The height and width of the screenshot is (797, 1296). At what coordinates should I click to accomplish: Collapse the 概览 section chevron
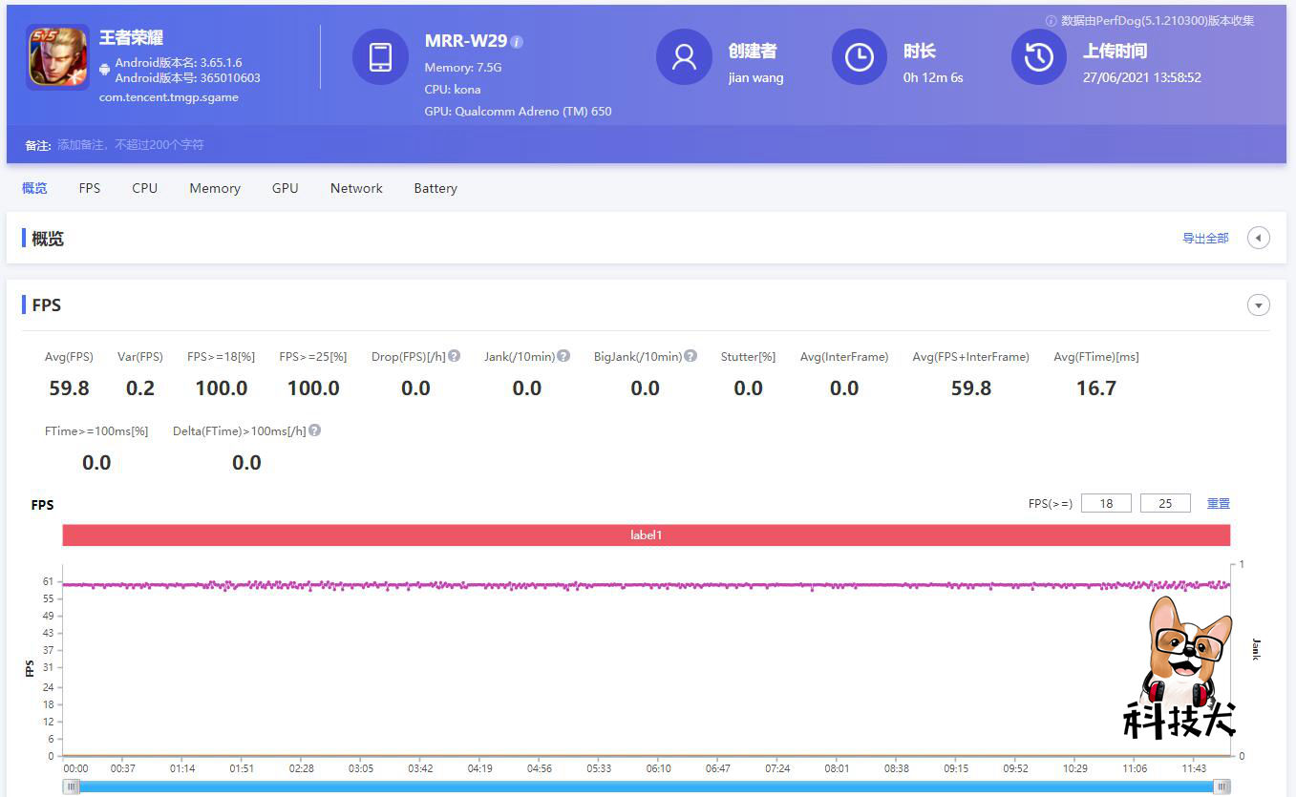pyautogui.click(x=1258, y=237)
